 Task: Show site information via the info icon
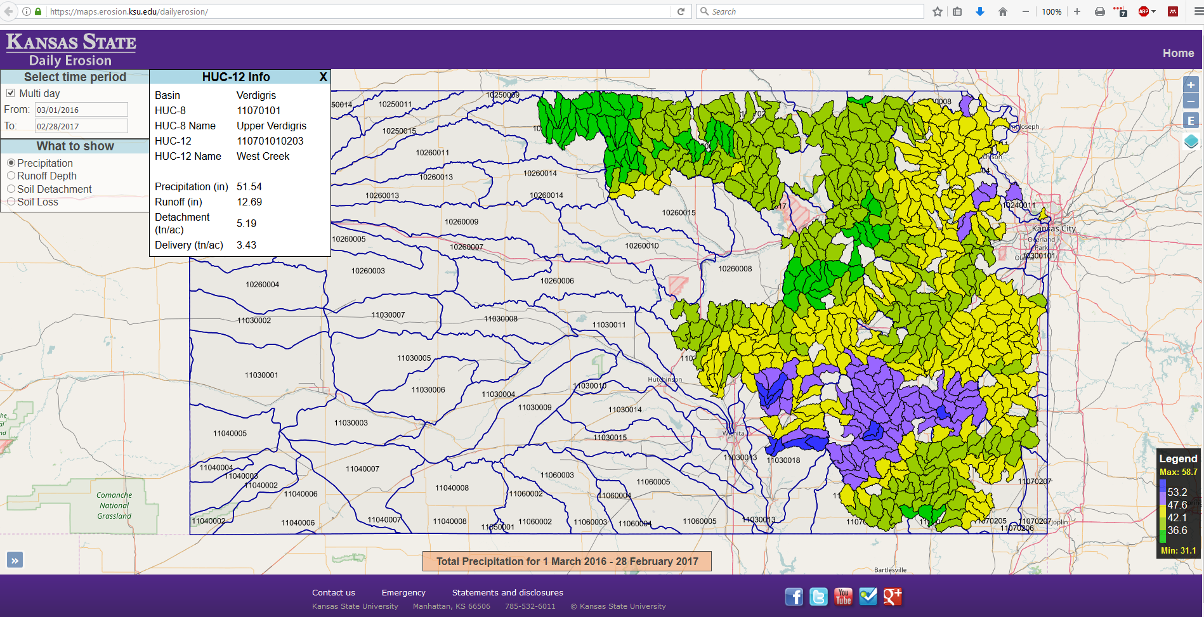pos(27,11)
